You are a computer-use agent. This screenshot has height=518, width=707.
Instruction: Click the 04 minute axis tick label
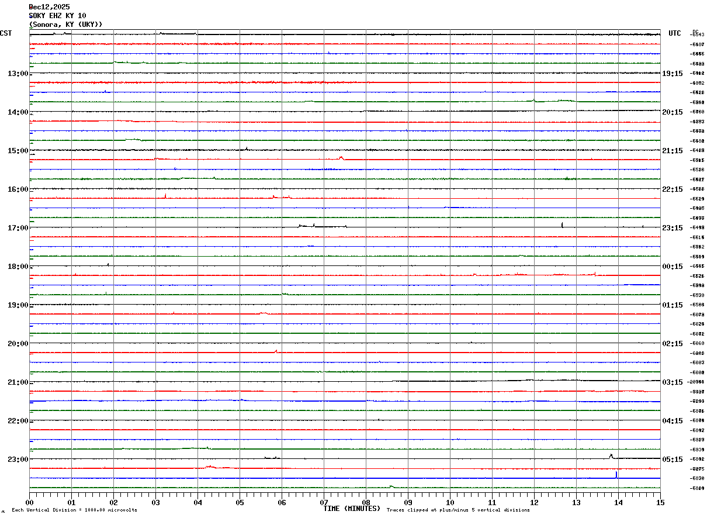click(197, 502)
